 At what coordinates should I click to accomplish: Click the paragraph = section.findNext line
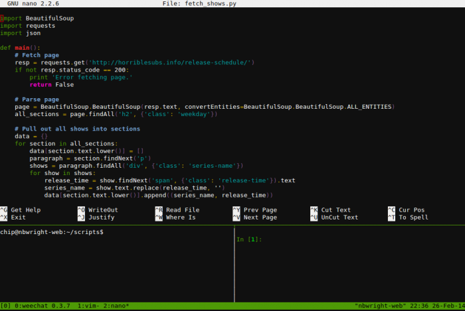pyautogui.click(x=90, y=158)
